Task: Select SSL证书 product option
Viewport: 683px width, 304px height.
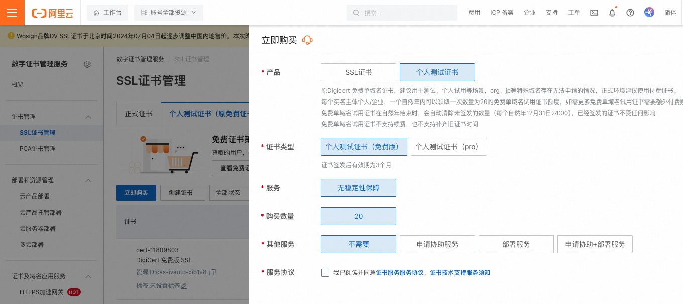Action: point(359,72)
